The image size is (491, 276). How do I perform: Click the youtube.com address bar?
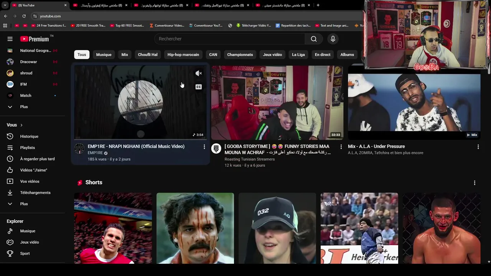pyautogui.click(x=196, y=16)
